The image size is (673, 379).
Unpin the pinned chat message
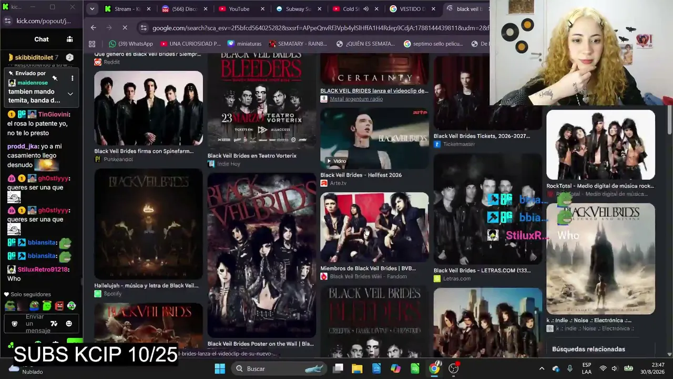55,78
